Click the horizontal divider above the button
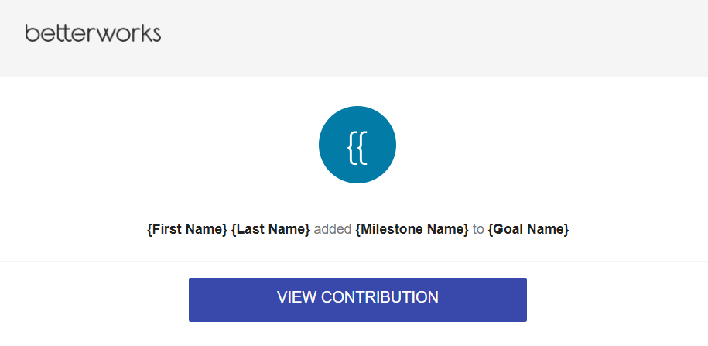 (354, 261)
